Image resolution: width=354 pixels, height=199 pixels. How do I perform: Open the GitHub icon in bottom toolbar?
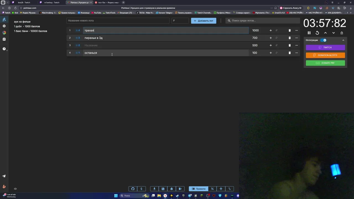pyautogui.click(x=133, y=189)
